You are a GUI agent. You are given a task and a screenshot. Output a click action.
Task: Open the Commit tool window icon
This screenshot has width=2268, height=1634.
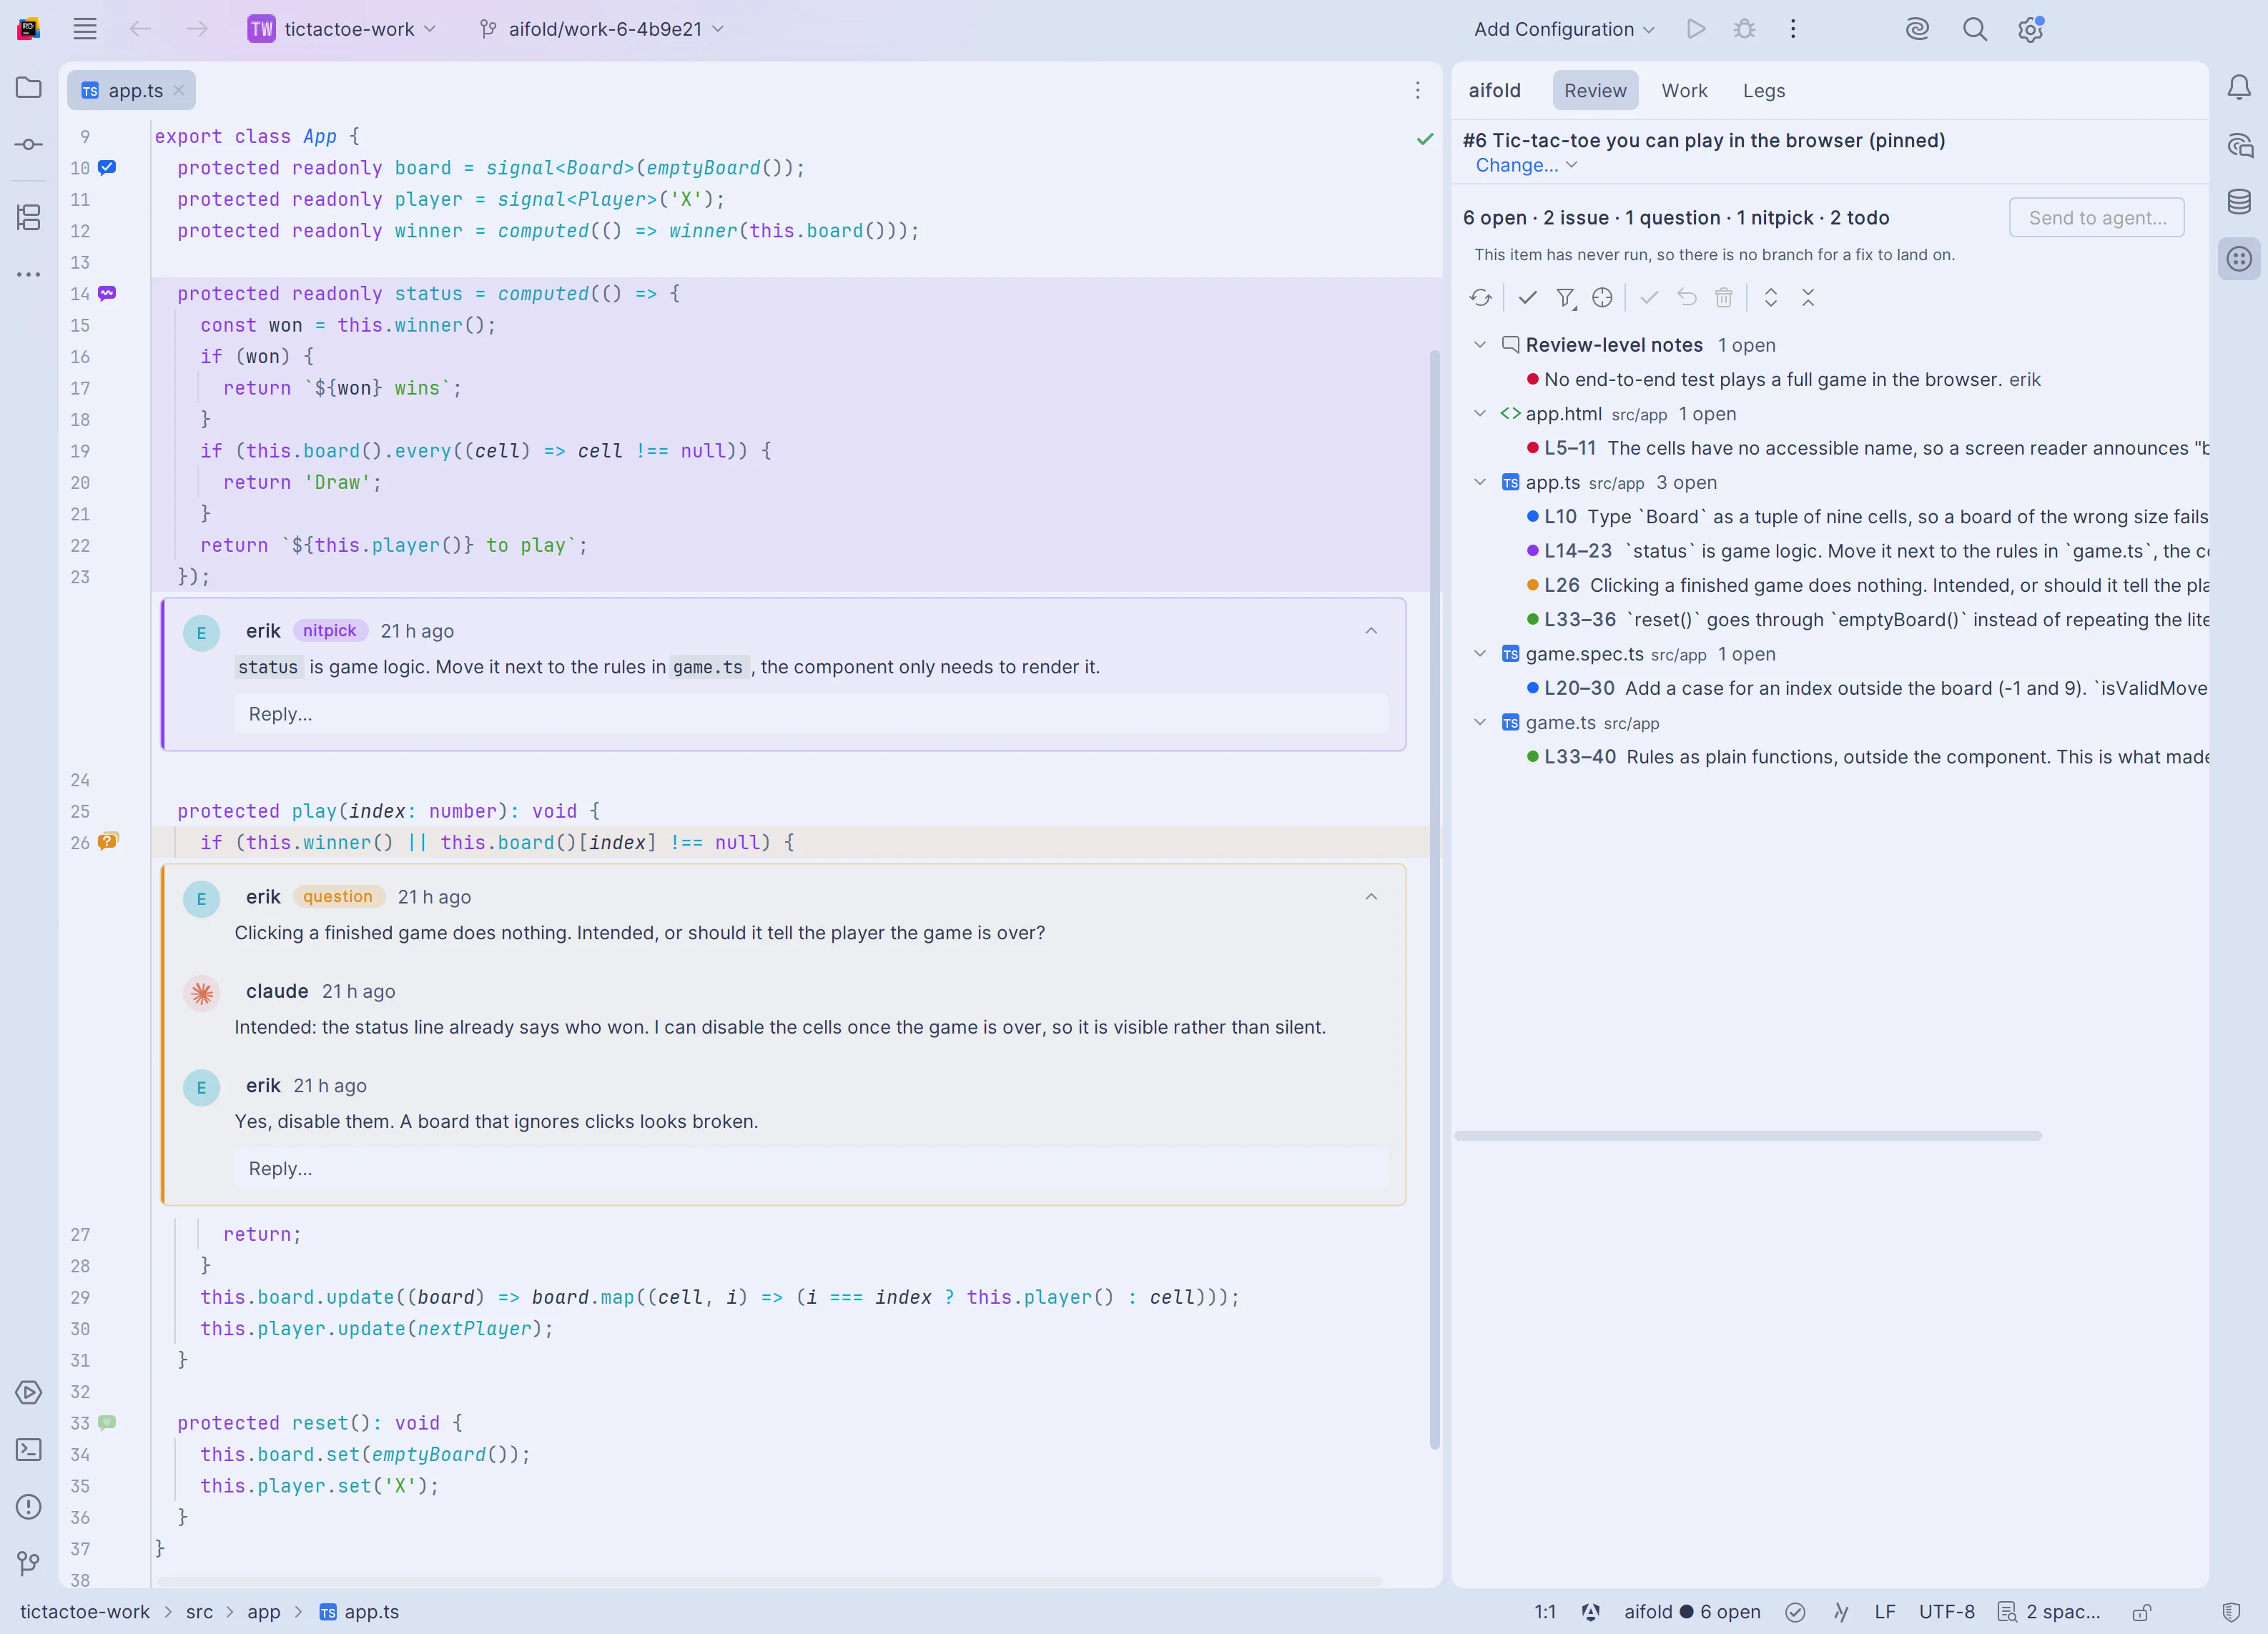click(29, 145)
